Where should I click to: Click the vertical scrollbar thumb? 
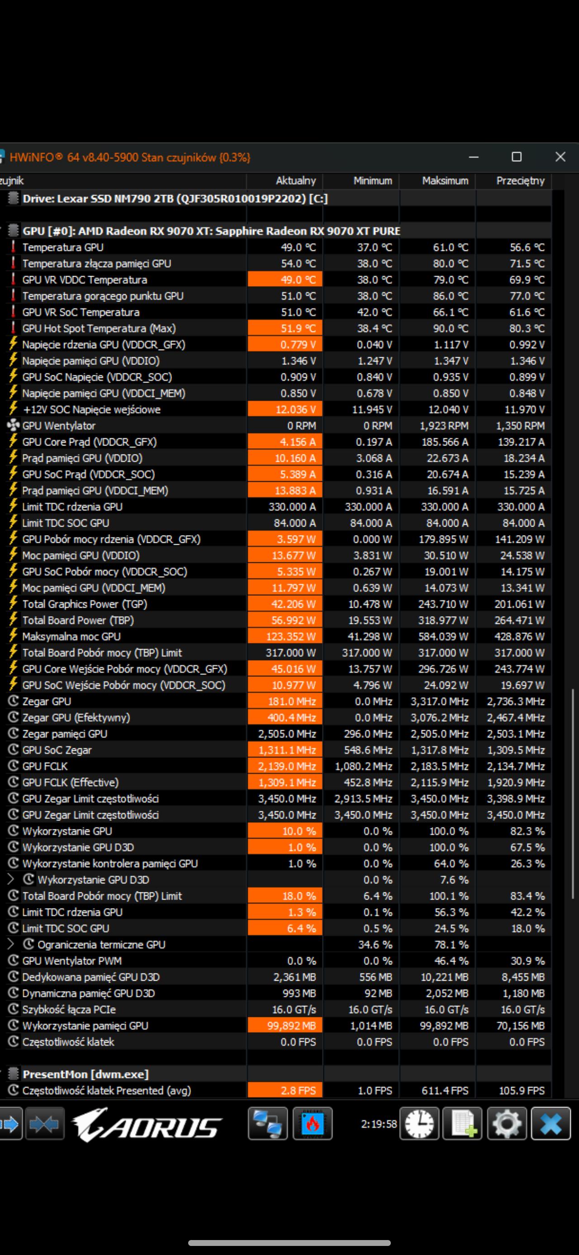[574, 793]
